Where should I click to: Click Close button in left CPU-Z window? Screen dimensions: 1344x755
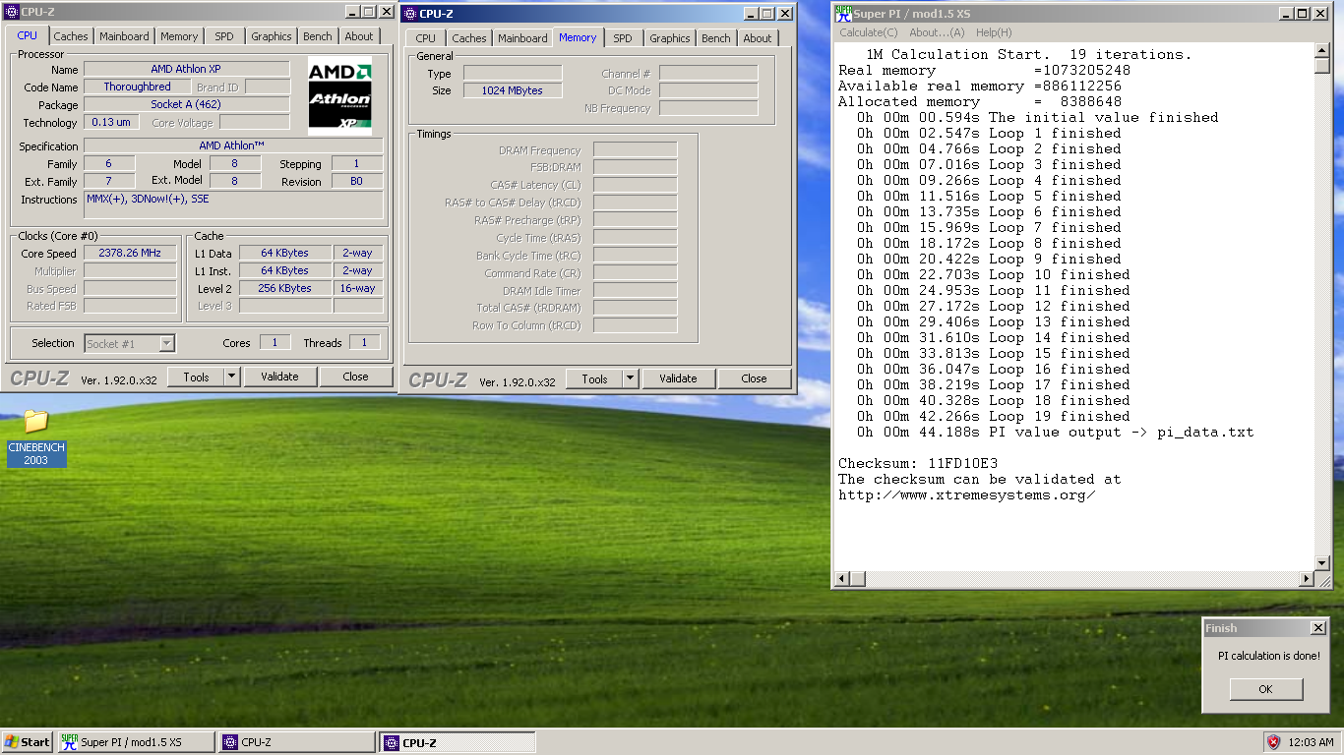point(355,377)
